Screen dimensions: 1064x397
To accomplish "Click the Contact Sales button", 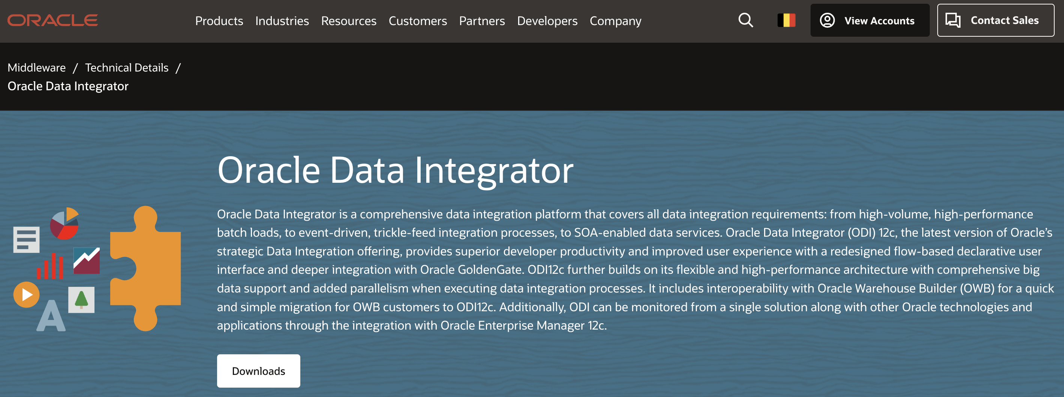I will pos(995,20).
